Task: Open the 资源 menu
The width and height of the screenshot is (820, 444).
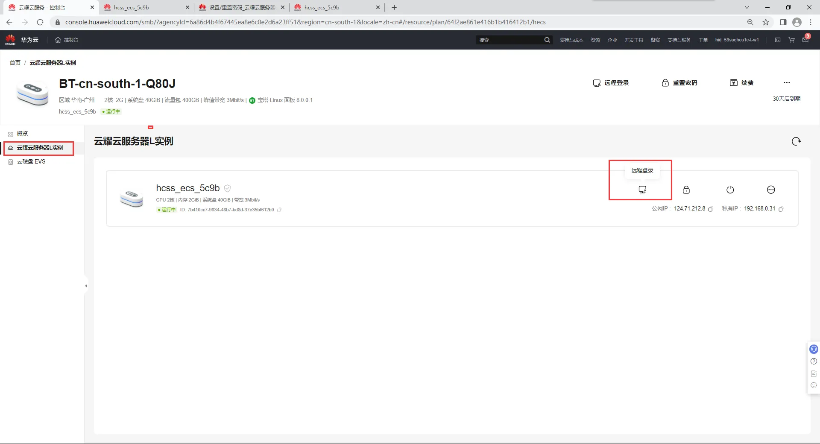Action: pos(595,40)
